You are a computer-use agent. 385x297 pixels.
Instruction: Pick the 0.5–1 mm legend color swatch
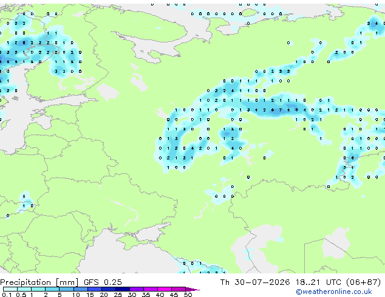(24, 289)
